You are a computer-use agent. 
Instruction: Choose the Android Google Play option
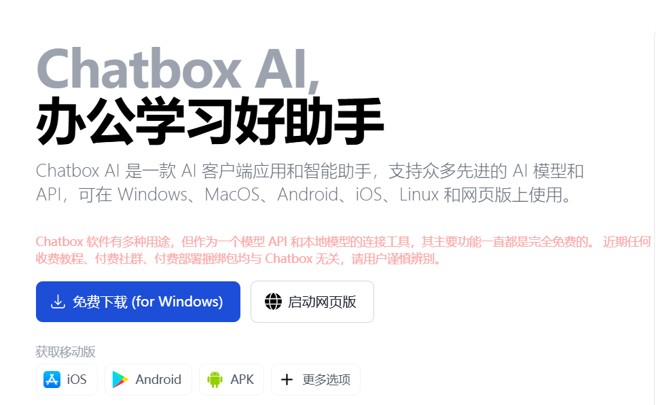point(148,379)
